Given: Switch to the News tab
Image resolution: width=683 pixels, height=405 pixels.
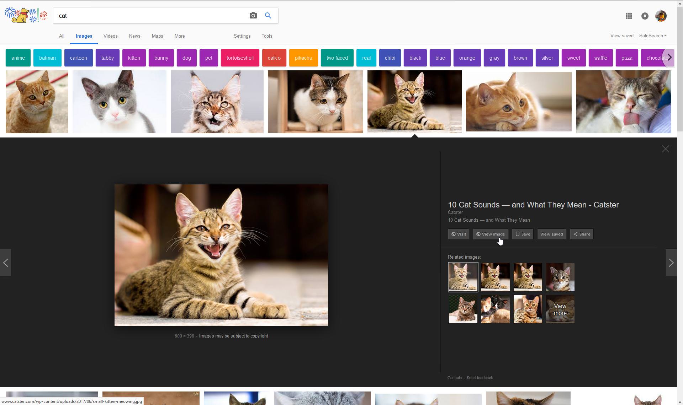Looking at the screenshot, I should coord(134,36).
